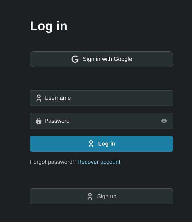
Task: Click the Log in text on blue button
Action: tap(107, 144)
